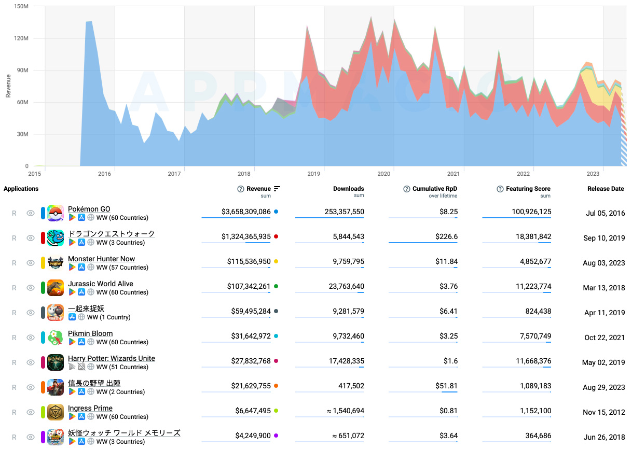This screenshot has height=449, width=632.
Task: Toggle visibility eye for Pokémon GO
Action: point(31,213)
